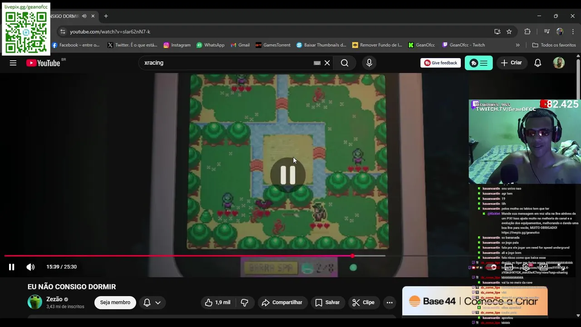Image resolution: width=581 pixels, height=327 pixels.
Task: Open Facebook bookmark
Action: [x=75, y=45]
